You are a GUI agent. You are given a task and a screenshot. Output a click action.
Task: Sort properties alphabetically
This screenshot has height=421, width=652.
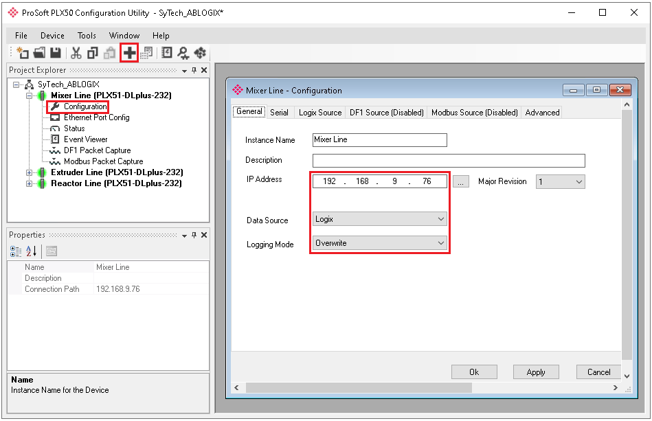point(31,251)
